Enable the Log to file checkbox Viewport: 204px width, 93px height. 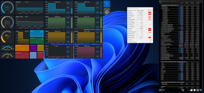129,40
